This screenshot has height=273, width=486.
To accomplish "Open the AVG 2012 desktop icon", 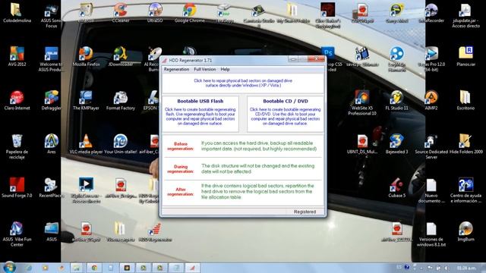I will click(17, 56).
